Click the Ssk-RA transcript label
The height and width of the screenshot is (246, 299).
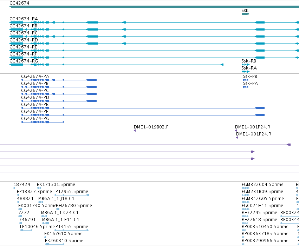[x=249, y=68]
